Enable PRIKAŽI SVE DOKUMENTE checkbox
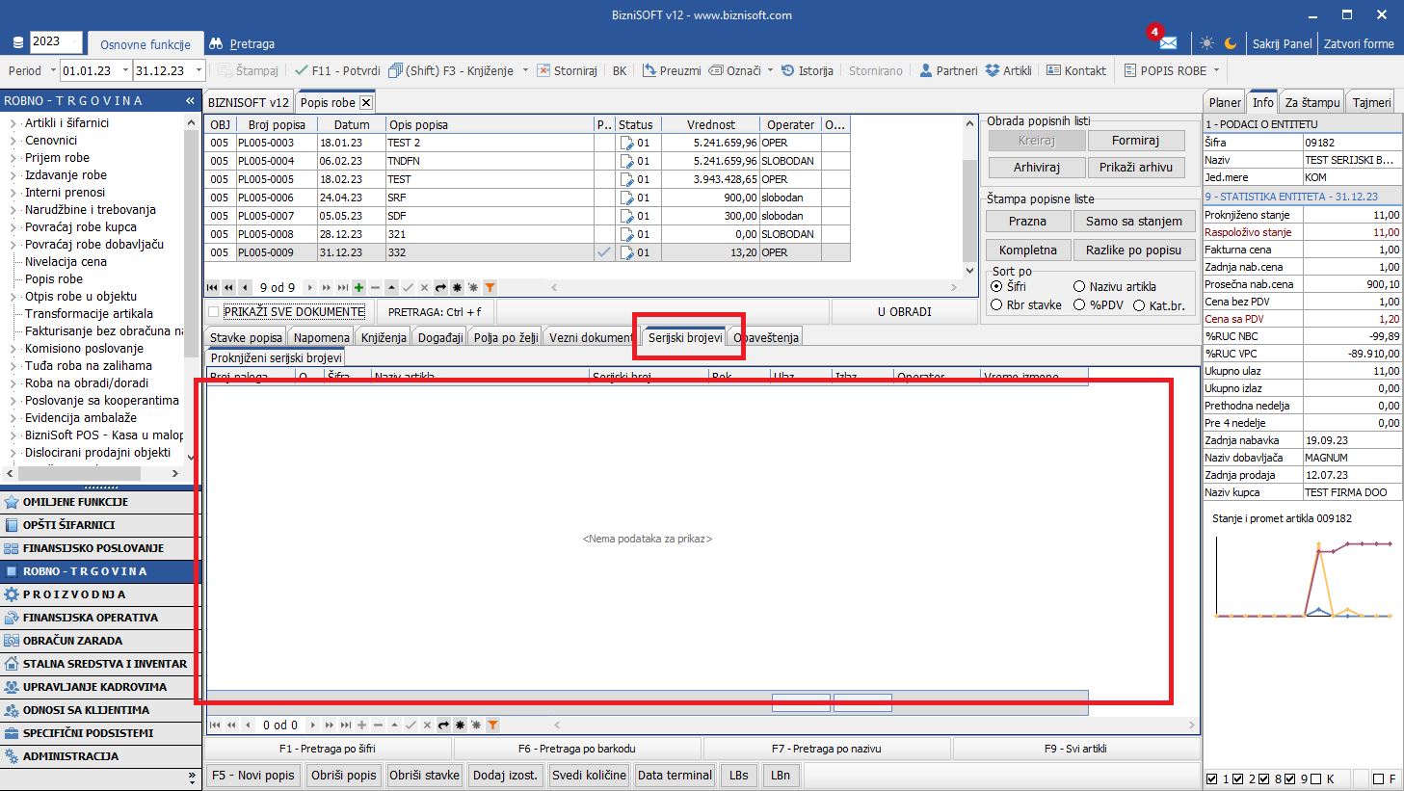This screenshot has width=1404, height=791. 214,311
